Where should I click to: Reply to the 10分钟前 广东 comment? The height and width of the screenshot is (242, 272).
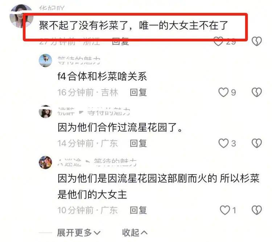pyautogui.click(x=138, y=210)
